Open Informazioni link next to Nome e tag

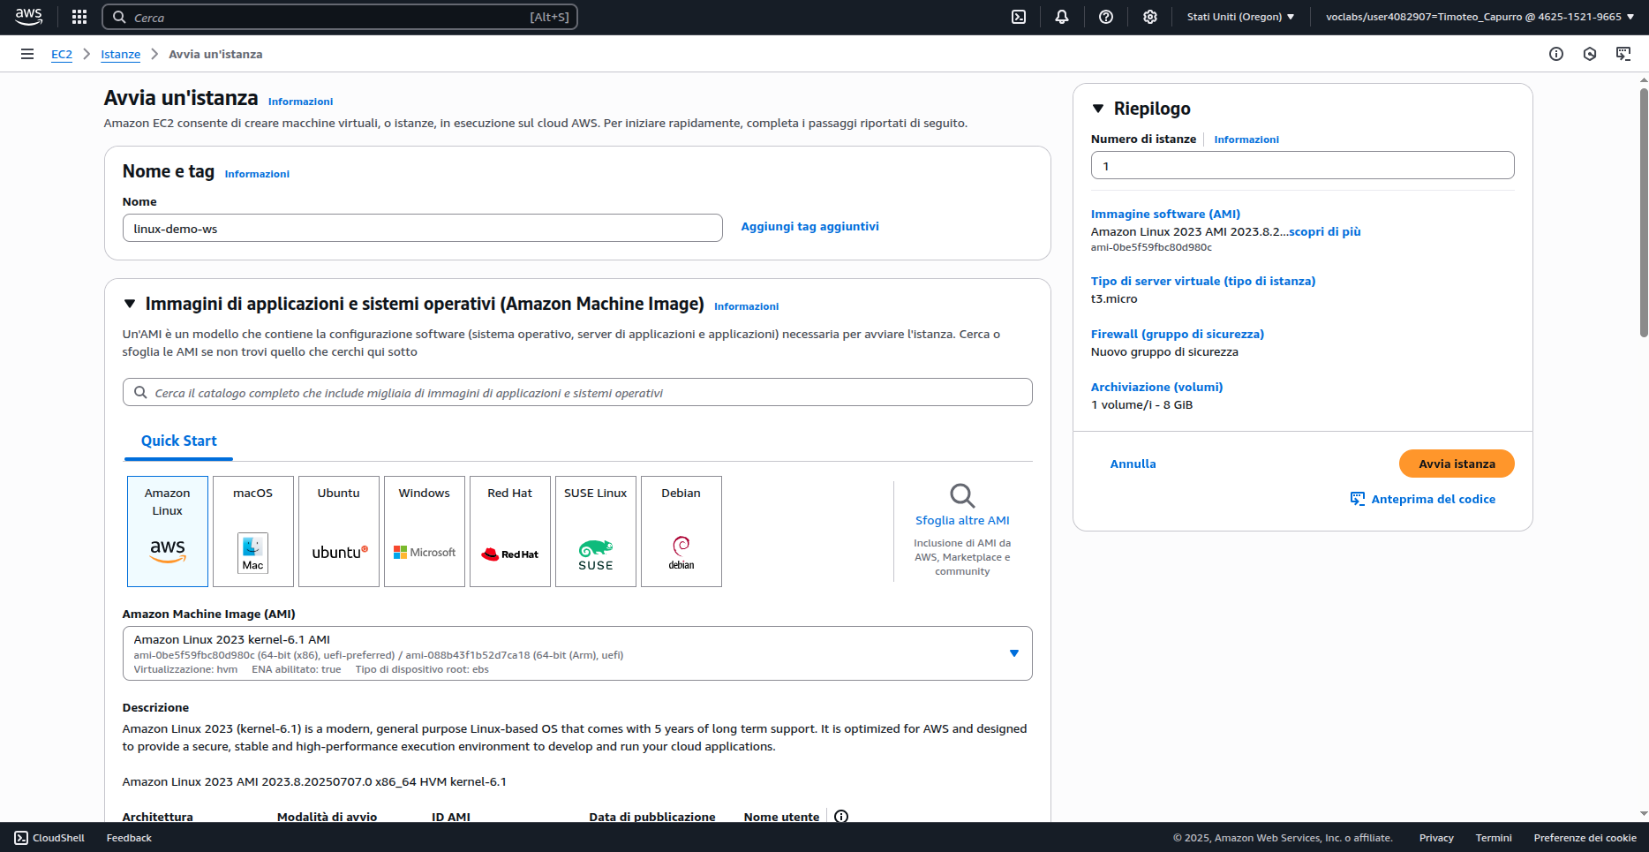pyautogui.click(x=257, y=174)
